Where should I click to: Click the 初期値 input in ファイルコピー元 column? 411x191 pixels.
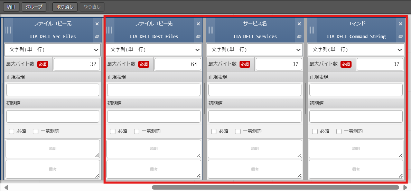[x=53, y=116]
